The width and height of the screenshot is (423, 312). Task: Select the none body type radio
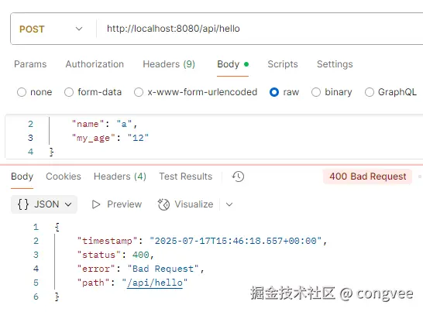coord(22,92)
